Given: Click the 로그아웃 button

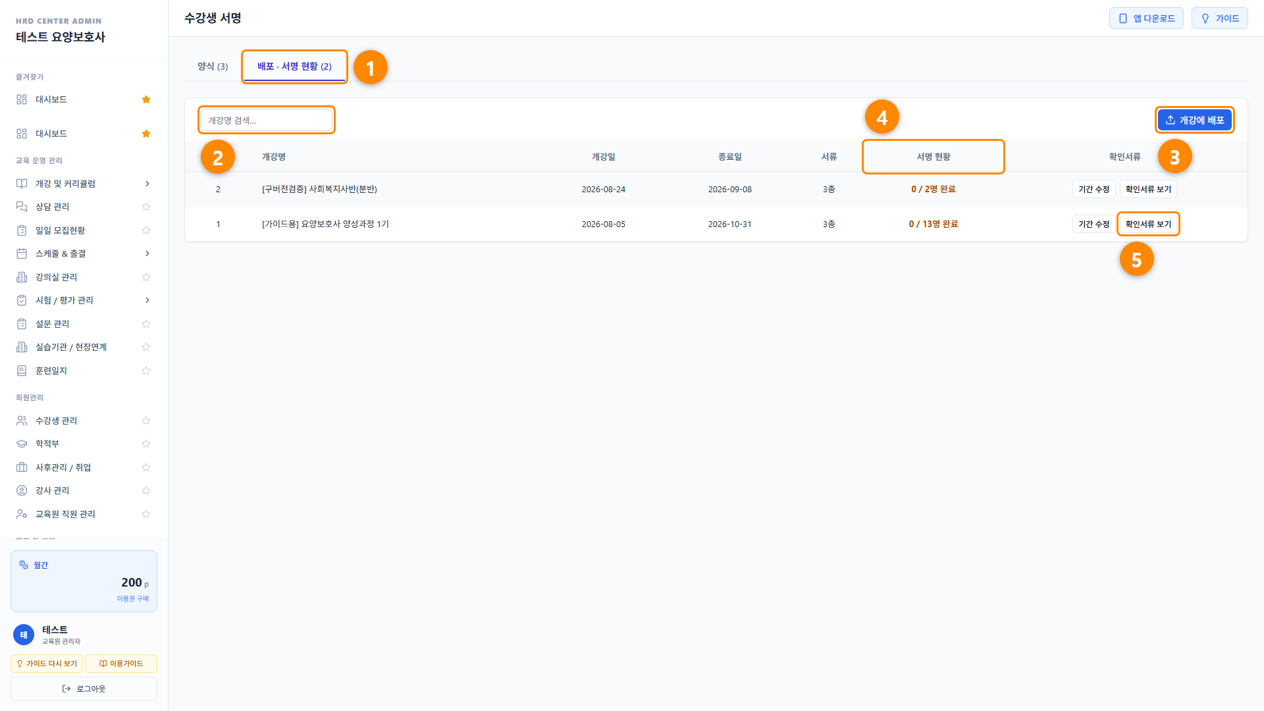Looking at the screenshot, I should coord(84,689).
